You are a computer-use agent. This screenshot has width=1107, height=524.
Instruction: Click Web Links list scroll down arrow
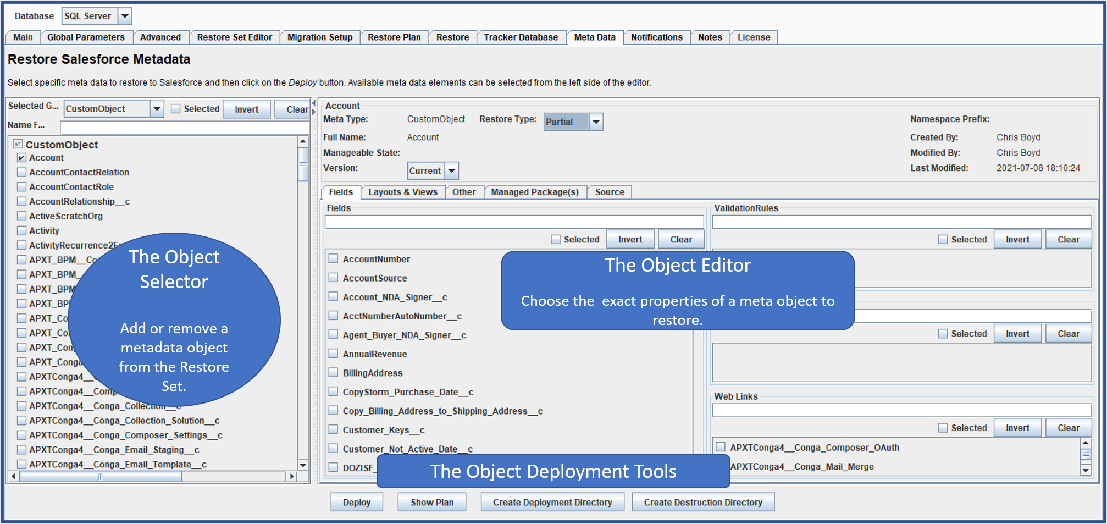coord(1086,470)
